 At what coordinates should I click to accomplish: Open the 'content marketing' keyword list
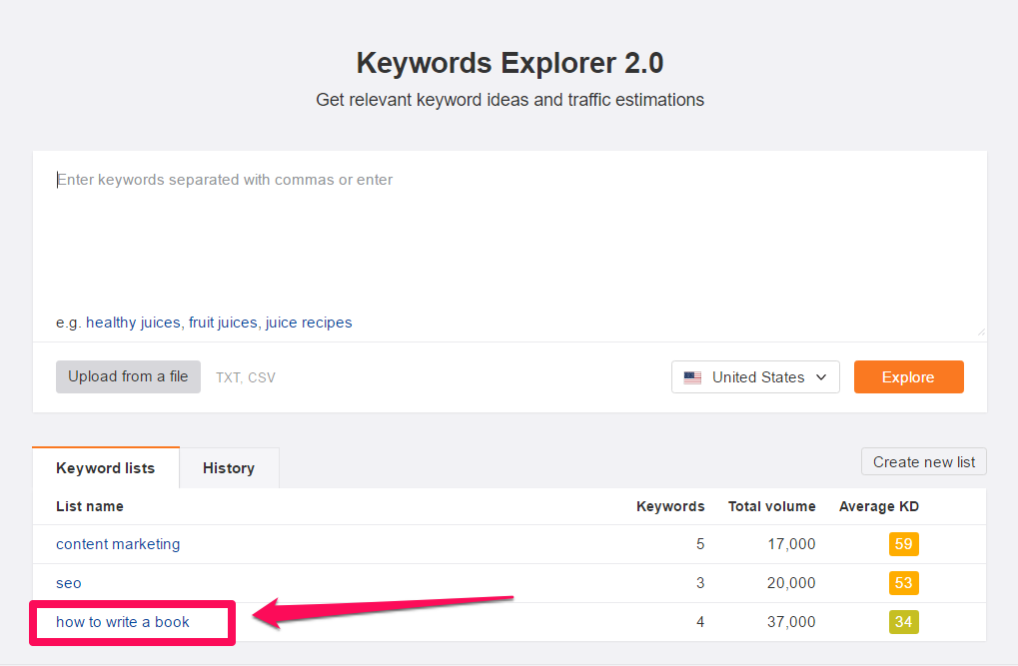pos(118,544)
